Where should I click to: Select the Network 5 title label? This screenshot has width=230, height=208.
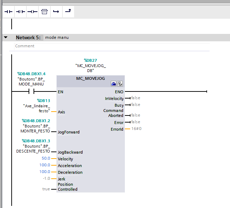tap(28, 37)
